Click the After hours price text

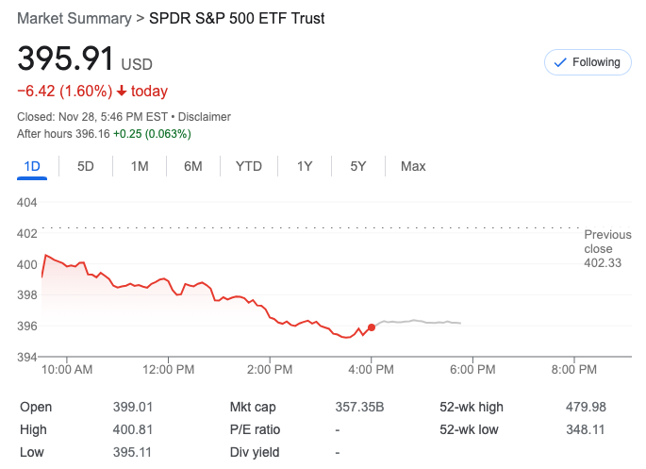click(64, 134)
